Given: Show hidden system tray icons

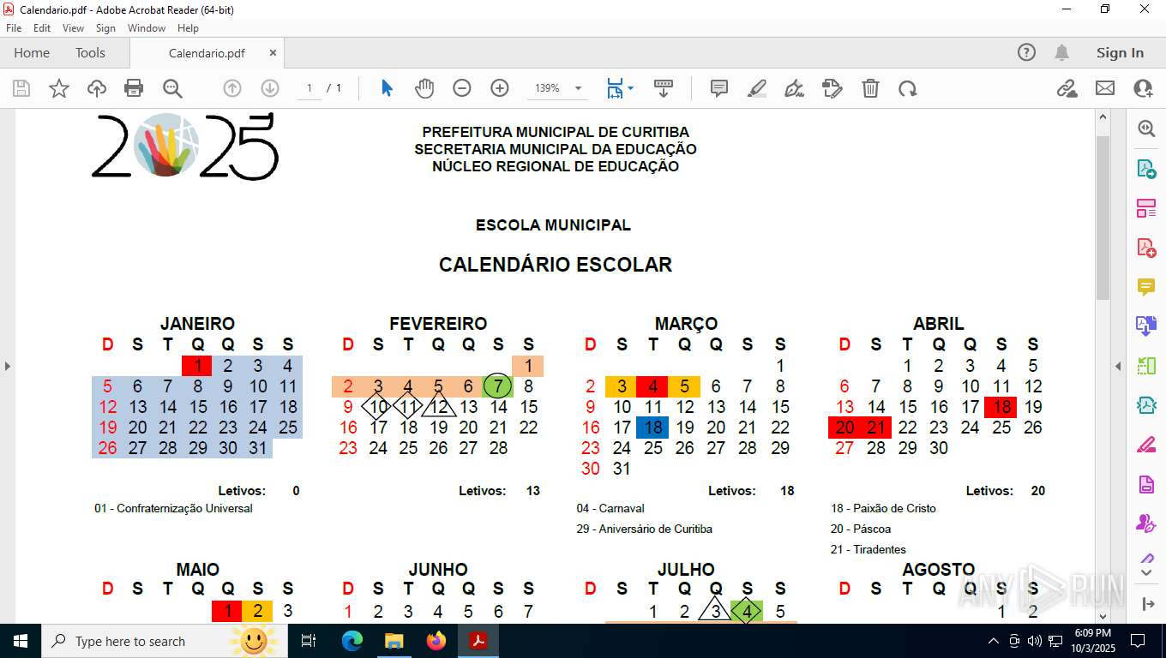Looking at the screenshot, I should point(994,641).
